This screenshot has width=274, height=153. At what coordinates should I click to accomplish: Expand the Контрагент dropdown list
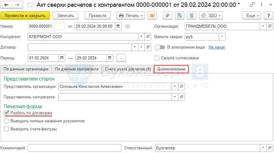[141, 37]
